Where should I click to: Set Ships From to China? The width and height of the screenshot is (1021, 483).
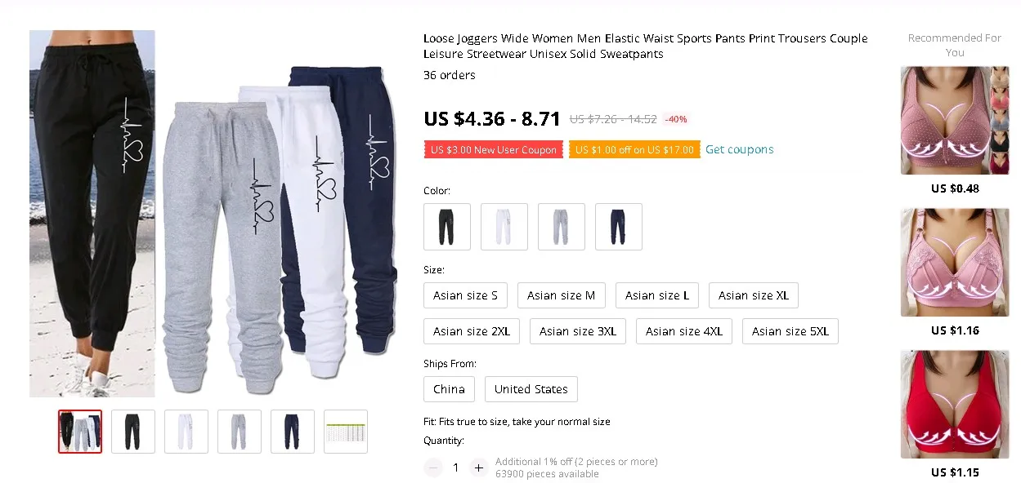449,389
